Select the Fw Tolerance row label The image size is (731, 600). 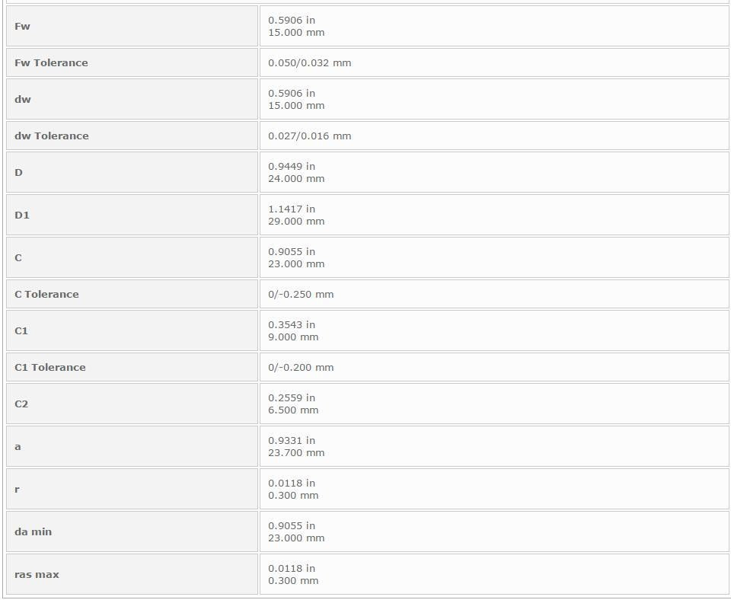pos(51,63)
